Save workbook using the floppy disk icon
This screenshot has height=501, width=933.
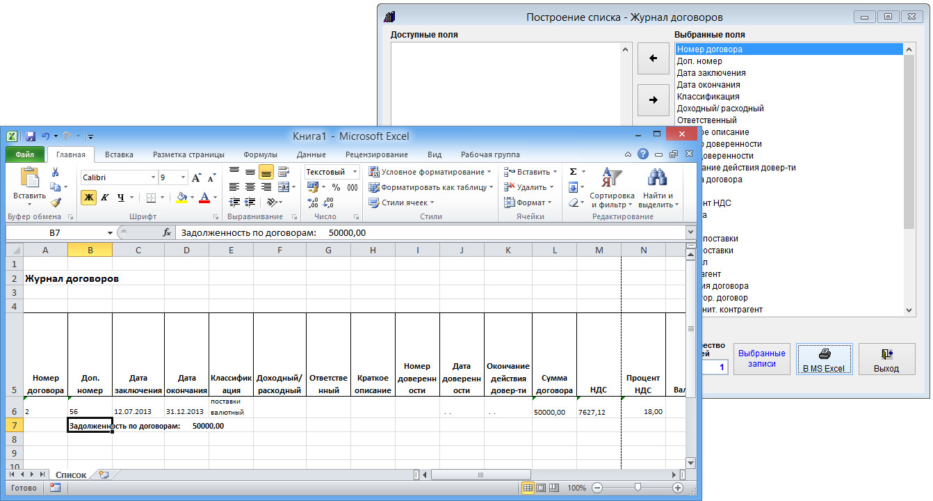31,136
